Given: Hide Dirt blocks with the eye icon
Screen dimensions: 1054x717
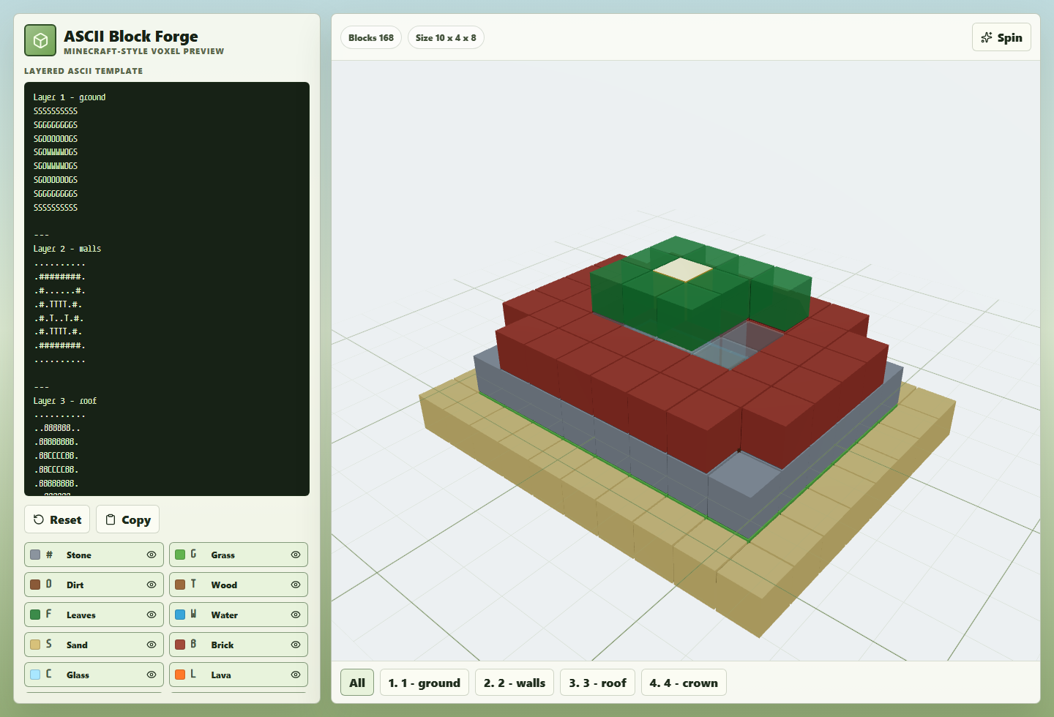Looking at the screenshot, I should [152, 585].
